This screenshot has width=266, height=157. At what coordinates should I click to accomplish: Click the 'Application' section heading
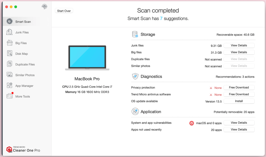[x=151, y=112]
